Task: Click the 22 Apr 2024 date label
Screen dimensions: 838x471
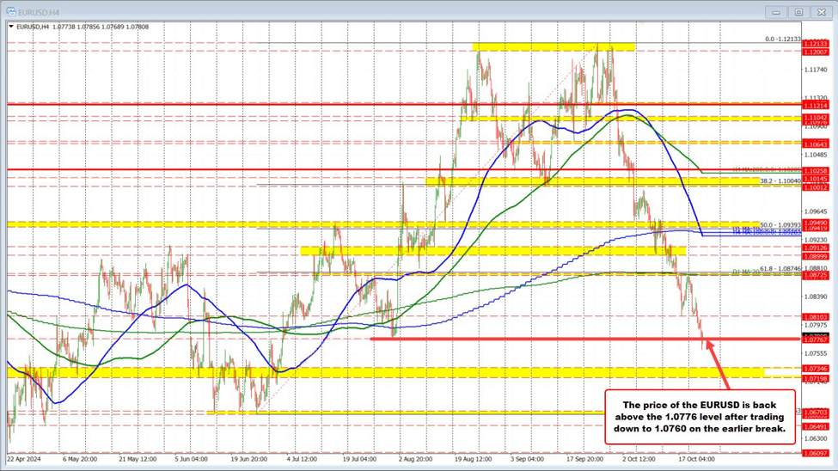Action: click(x=25, y=458)
